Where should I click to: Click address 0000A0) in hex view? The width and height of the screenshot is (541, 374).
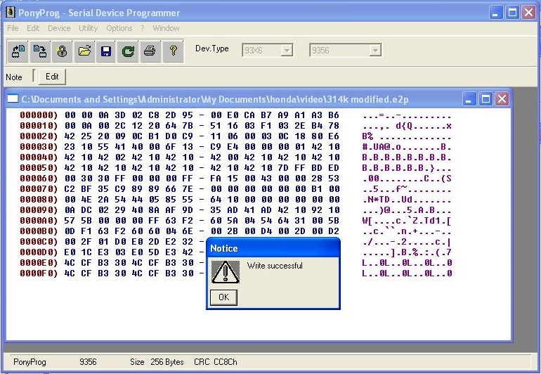(39, 220)
